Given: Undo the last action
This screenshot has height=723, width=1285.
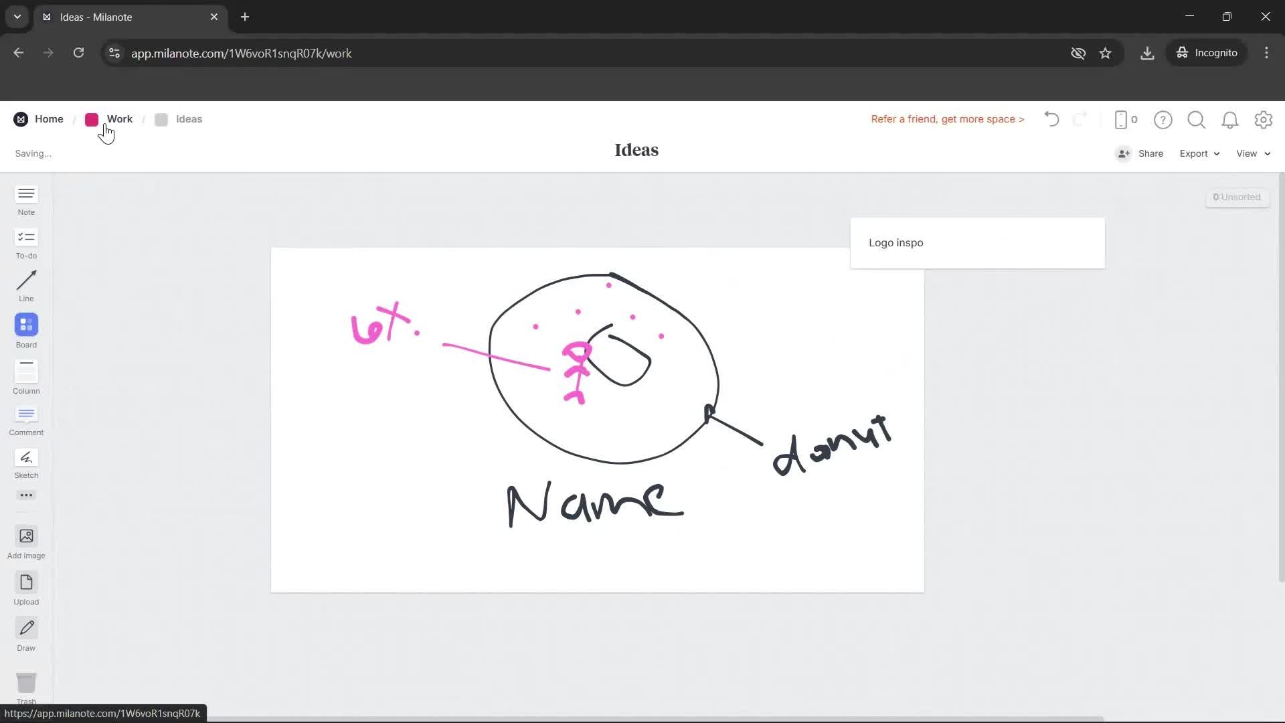Looking at the screenshot, I should tap(1051, 119).
